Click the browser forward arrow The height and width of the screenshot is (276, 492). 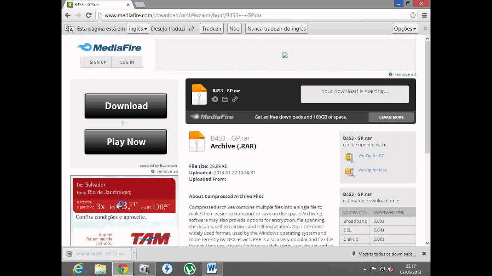click(x=78, y=15)
